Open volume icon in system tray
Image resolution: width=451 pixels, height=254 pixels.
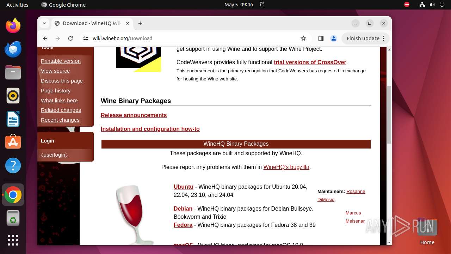coord(432,5)
